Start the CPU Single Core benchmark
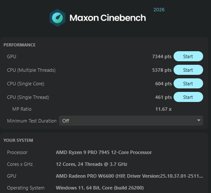Viewport: 211px width, 193px height. [188, 84]
